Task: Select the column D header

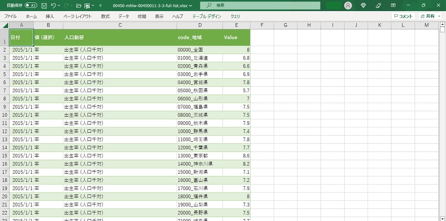Action: pyautogui.click(x=200, y=25)
